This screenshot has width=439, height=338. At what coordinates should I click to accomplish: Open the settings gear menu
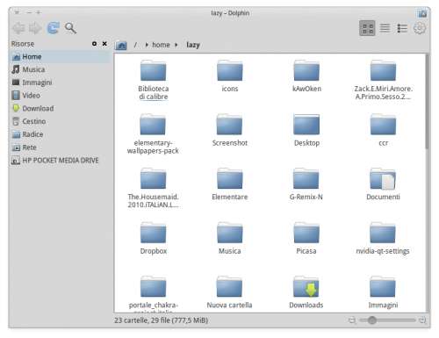[420, 28]
